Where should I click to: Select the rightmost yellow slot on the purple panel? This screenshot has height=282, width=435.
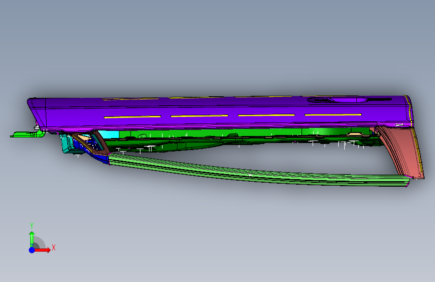[333, 114]
